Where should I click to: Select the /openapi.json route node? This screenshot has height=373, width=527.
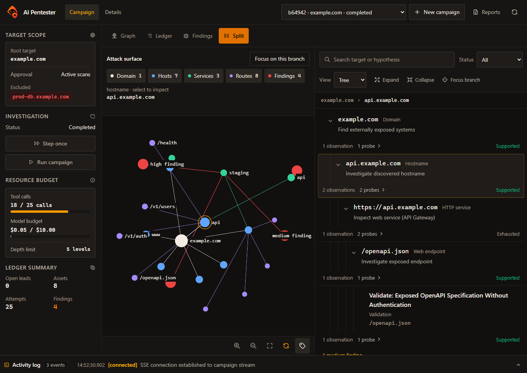coord(135,278)
